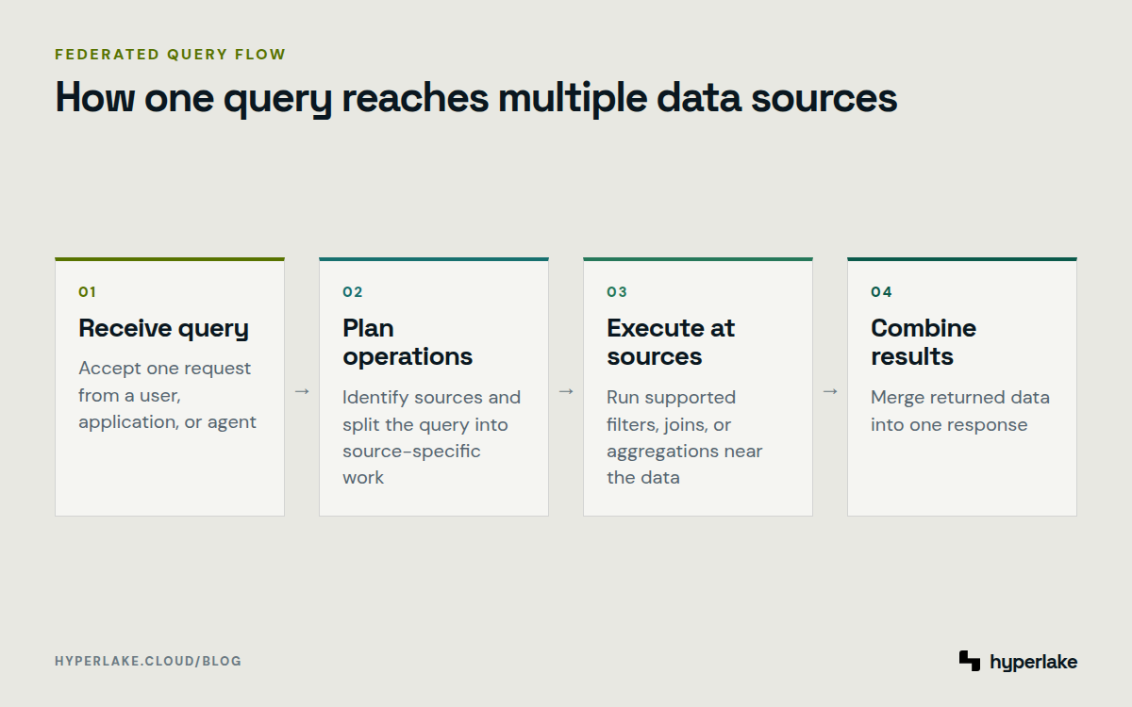This screenshot has height=707, width=1132.
Task: Click the step number 04
Action: 881,292
